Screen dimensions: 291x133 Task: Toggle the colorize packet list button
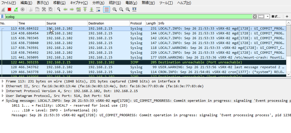[106, 9]
